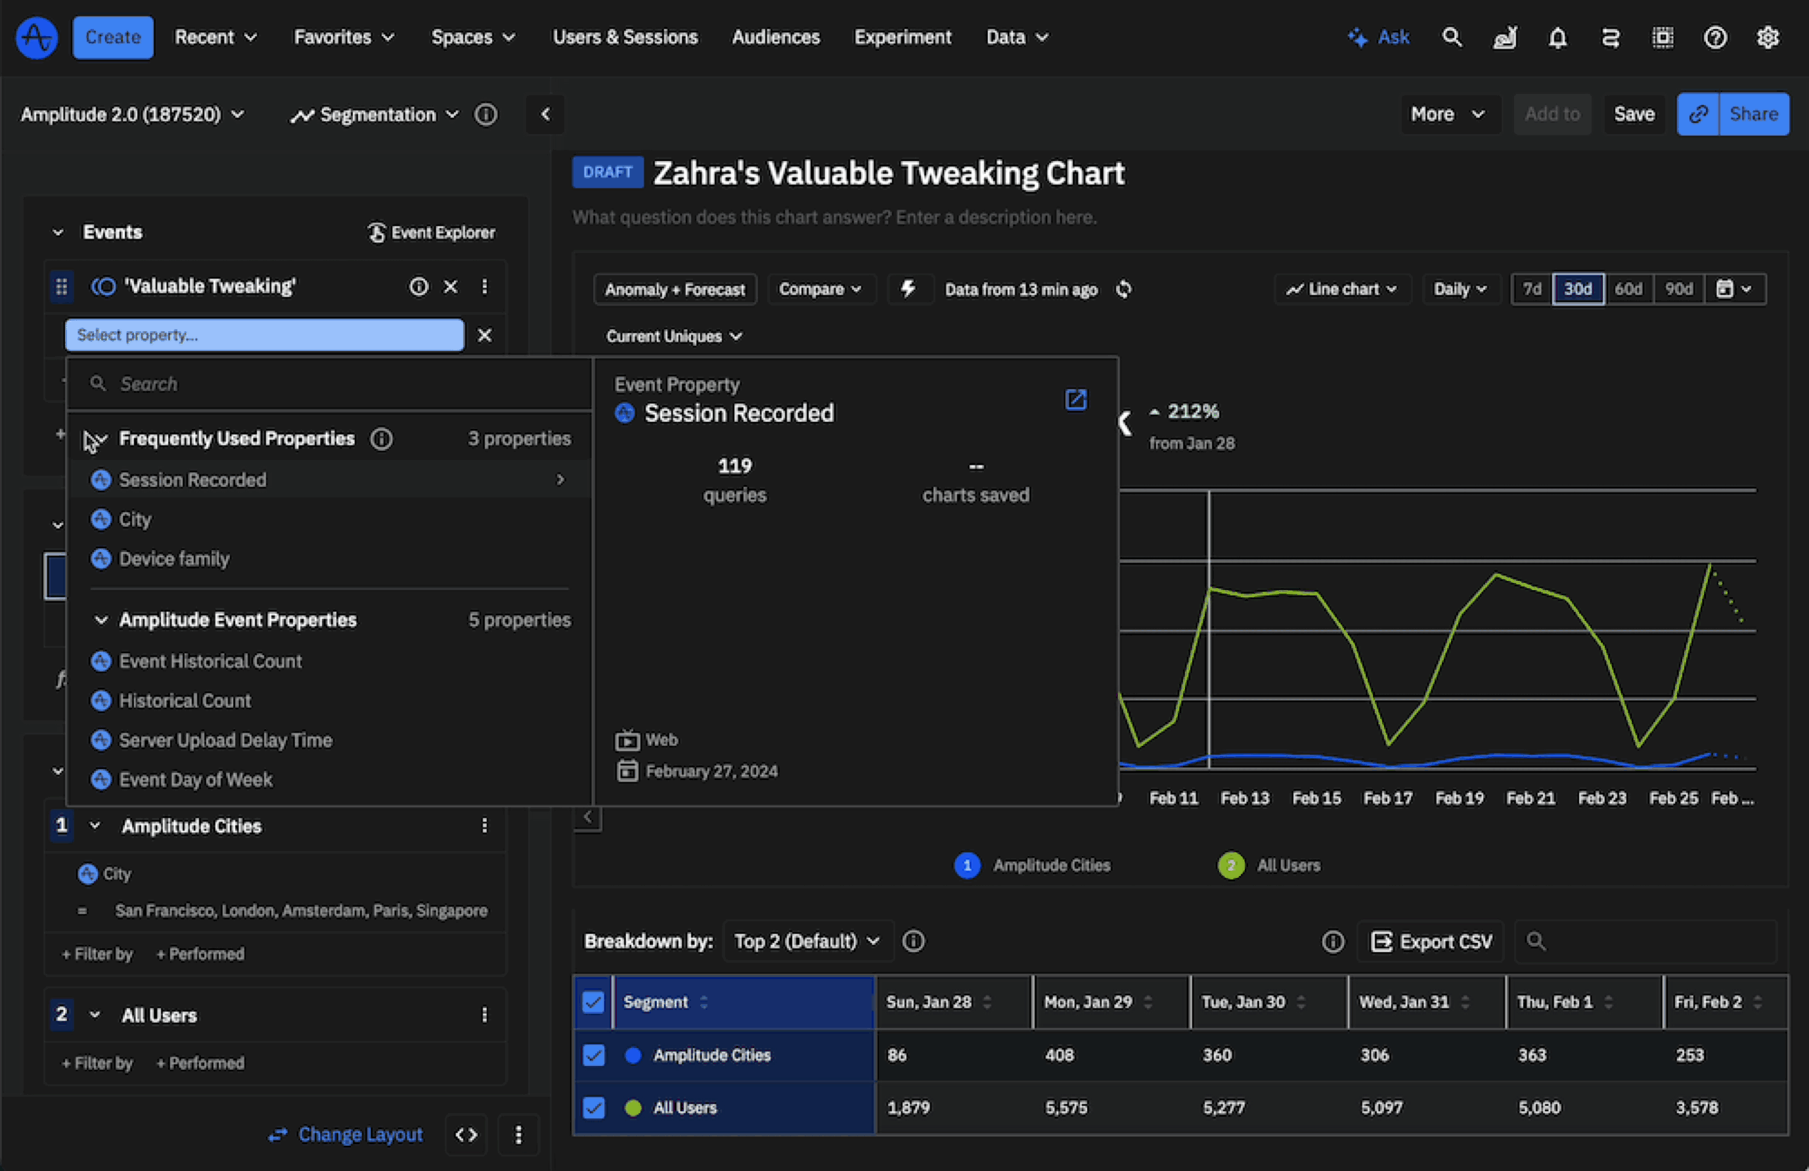Collapse the Amplitude Event Properties group
The width and height of the screenshot is (1809, 1171).
click(x=100, y=620)
